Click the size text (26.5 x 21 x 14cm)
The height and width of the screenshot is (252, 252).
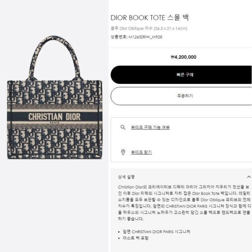point(171,29)
